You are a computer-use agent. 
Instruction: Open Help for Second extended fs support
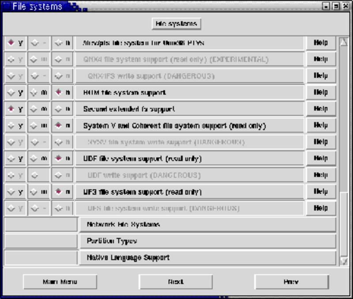[x=321, y=109]
